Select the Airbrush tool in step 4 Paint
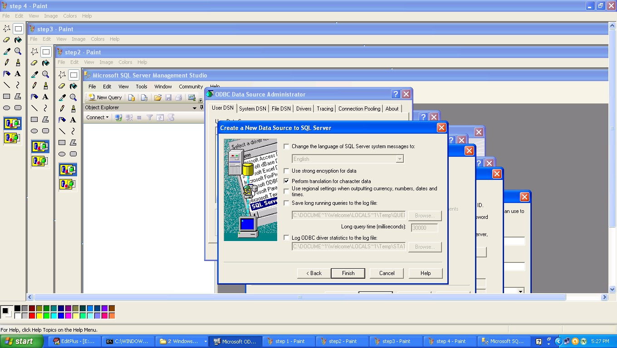The width and height of the screenshot is (617, 348). point(7,74)
